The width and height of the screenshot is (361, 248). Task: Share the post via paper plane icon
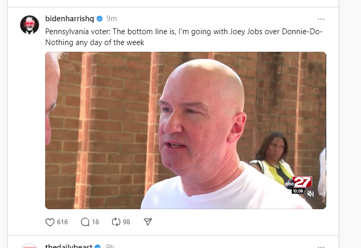(148, 222)
